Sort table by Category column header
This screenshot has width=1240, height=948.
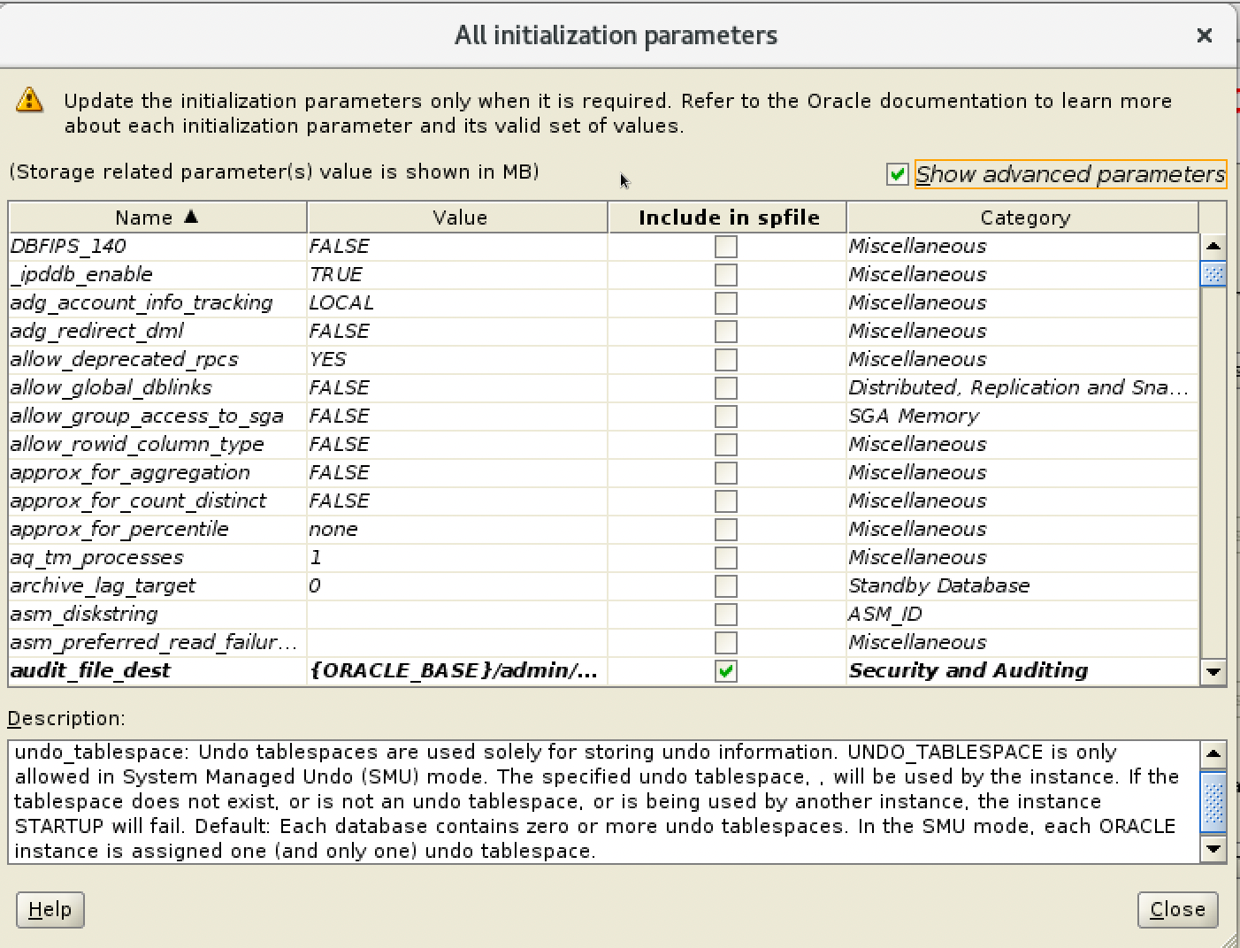(1023, 218)
